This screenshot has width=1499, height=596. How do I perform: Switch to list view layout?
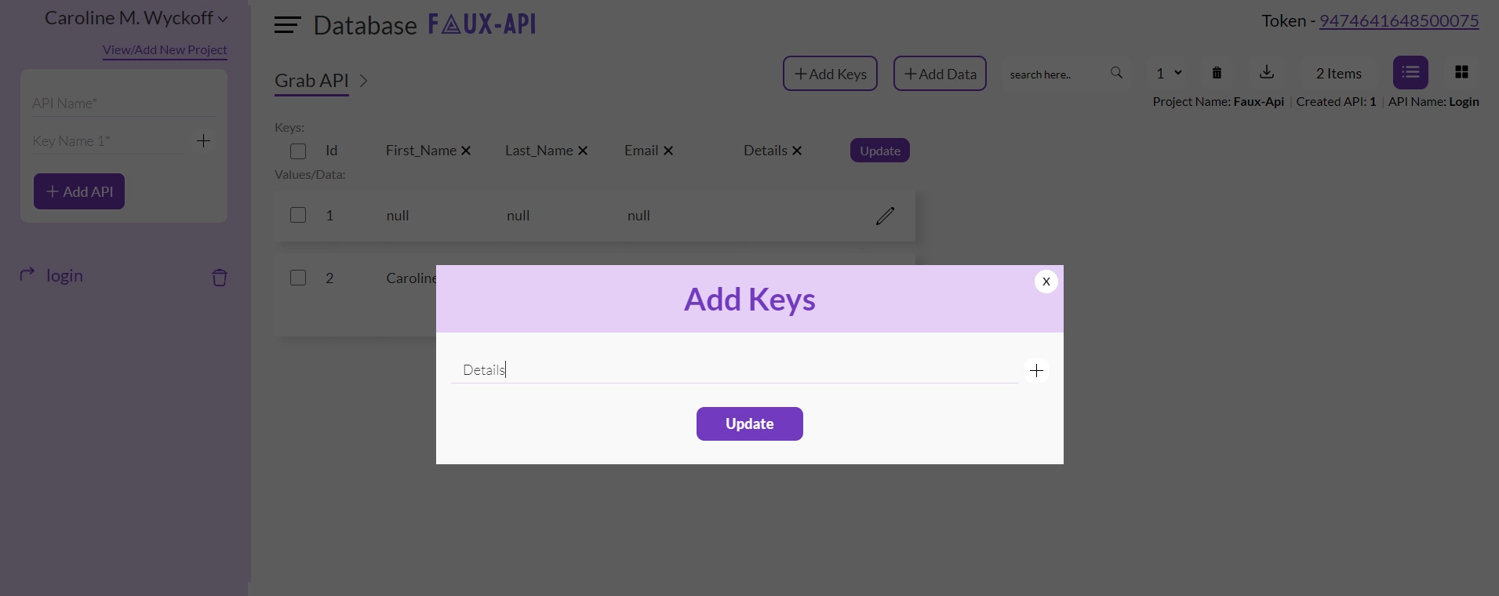pyautogui.click(x=1410, y=73)
